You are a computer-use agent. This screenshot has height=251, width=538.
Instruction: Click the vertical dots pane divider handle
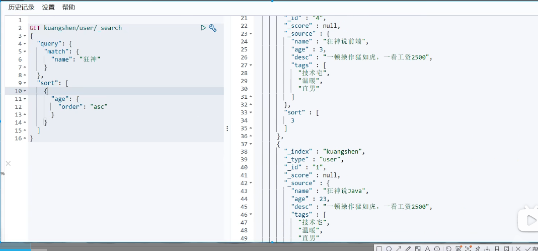pyautogui.click(x=227, y=129)
